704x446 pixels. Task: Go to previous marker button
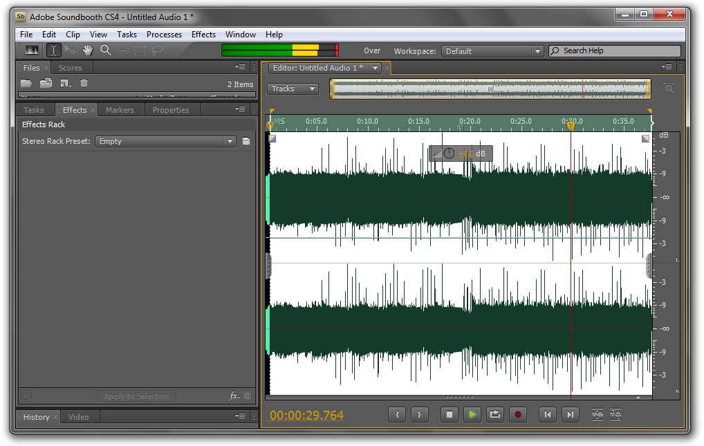(x=548, y=415)
